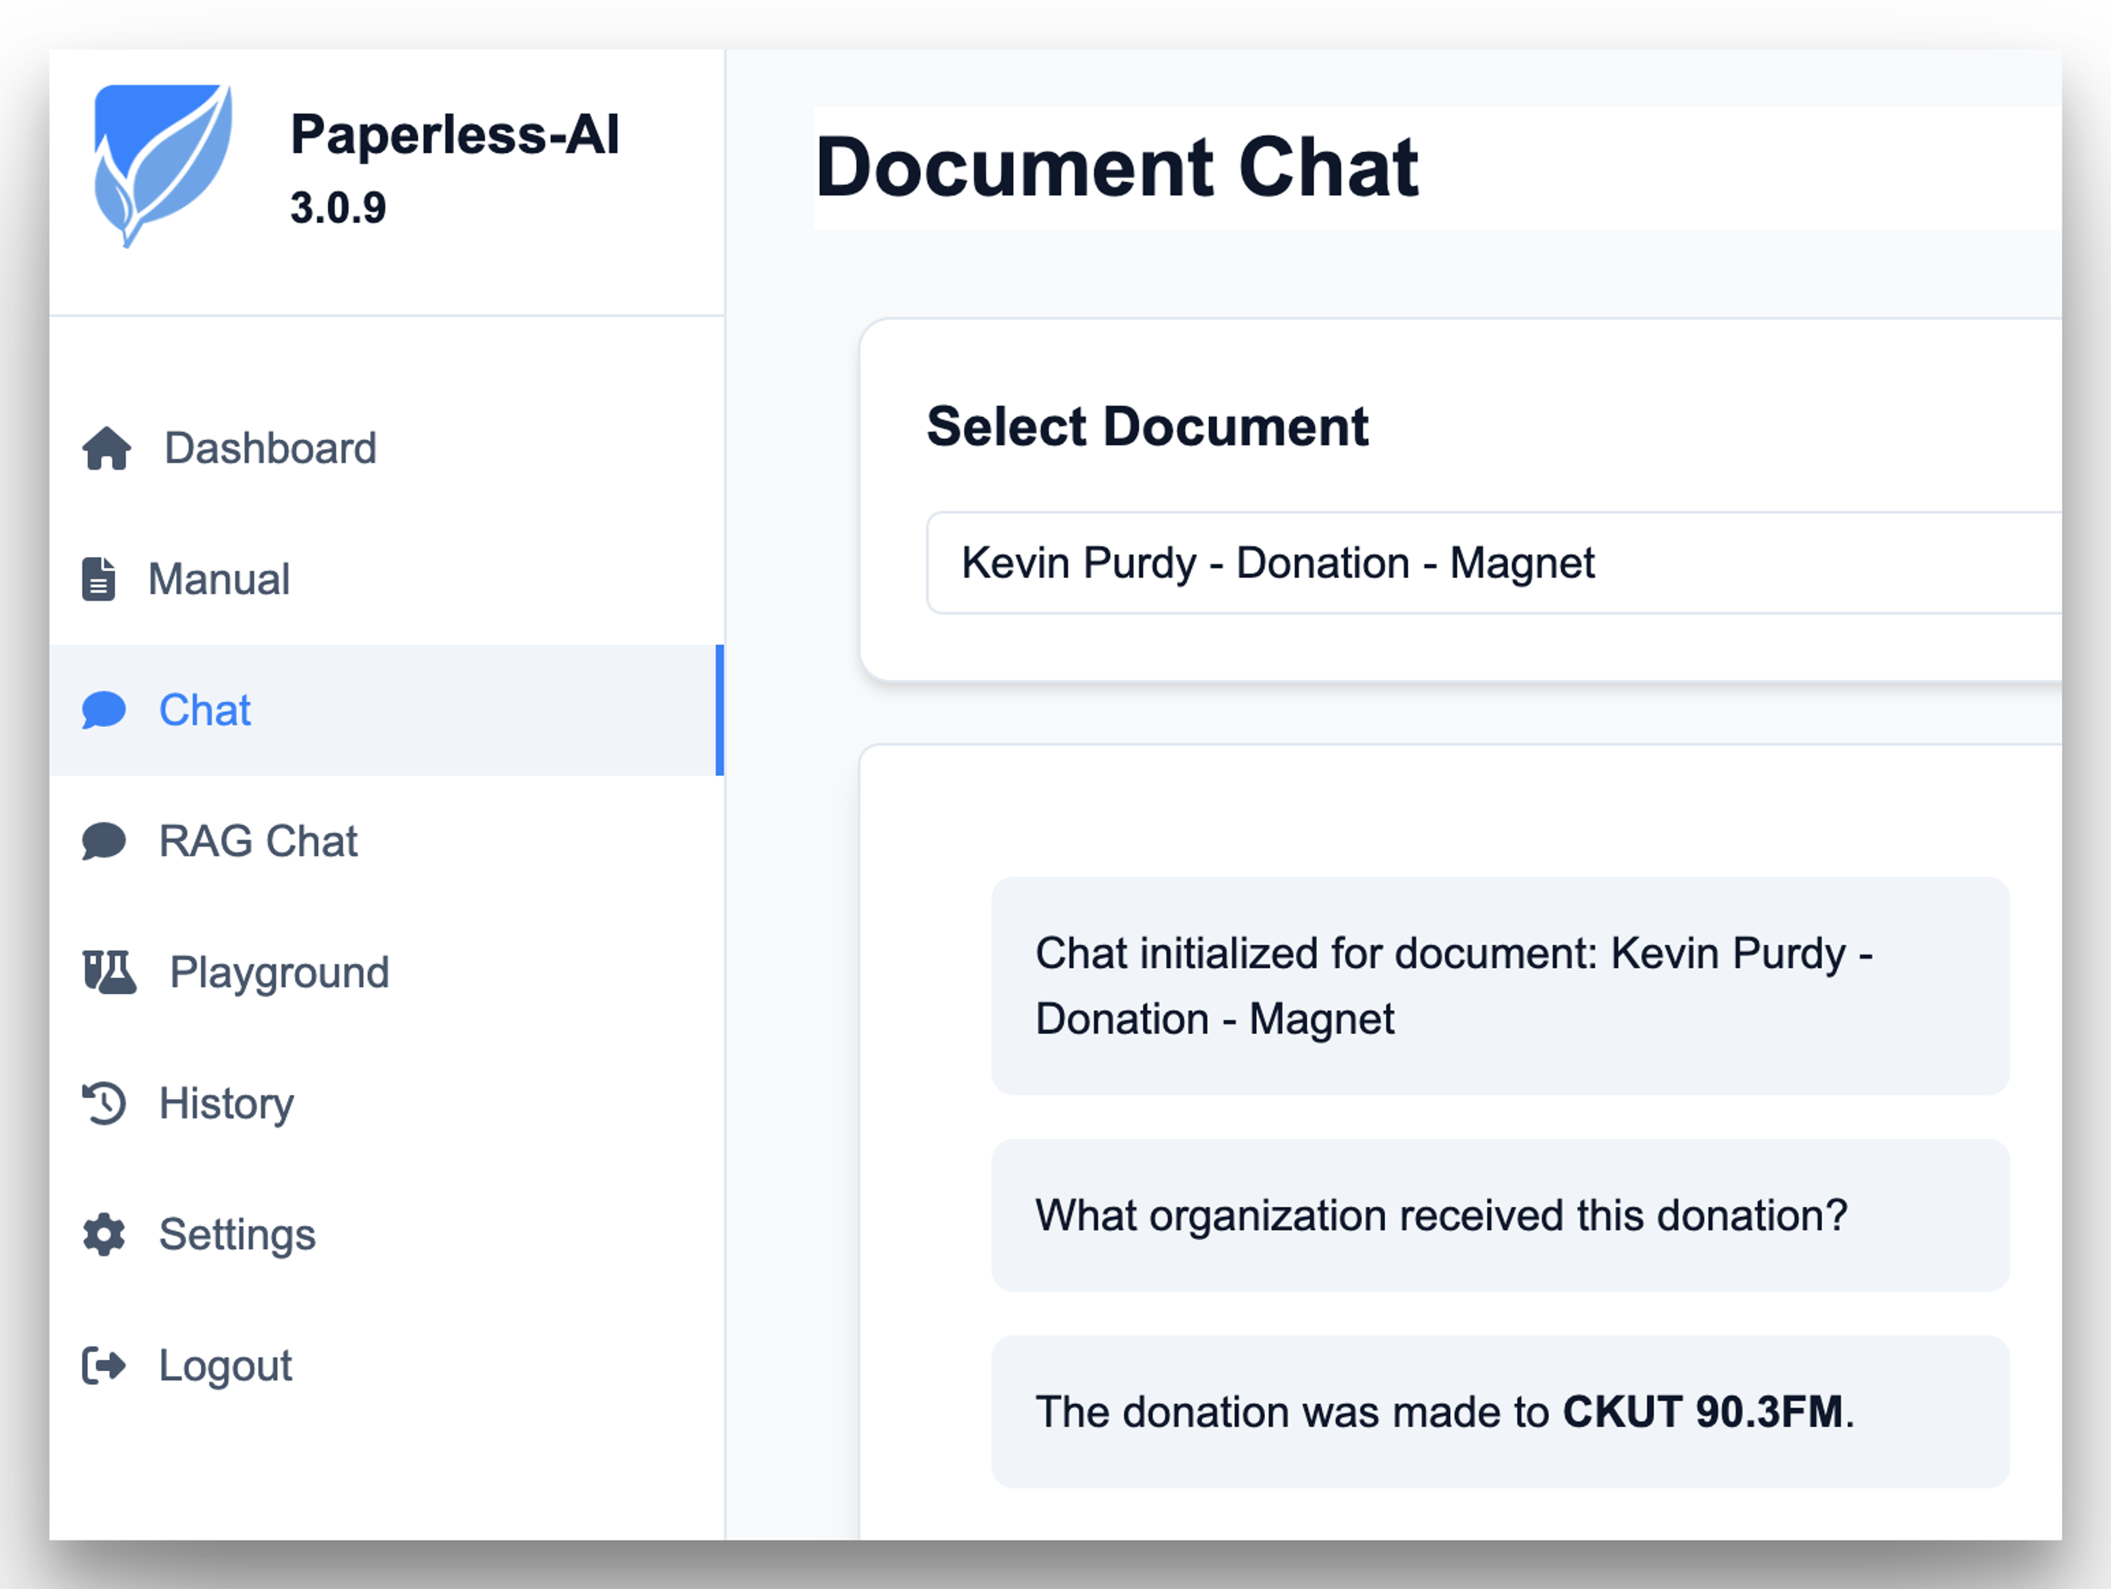Viewport: 2111px width, 1589px height.
Task: Open the Playground page
Action: tap(280, 972)
